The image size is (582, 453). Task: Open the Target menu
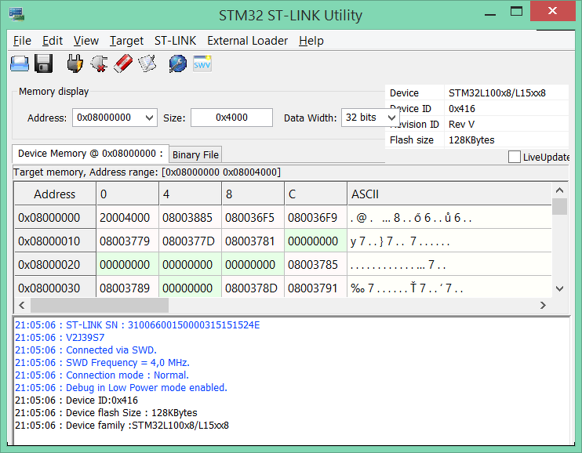(x=126, y=41)
